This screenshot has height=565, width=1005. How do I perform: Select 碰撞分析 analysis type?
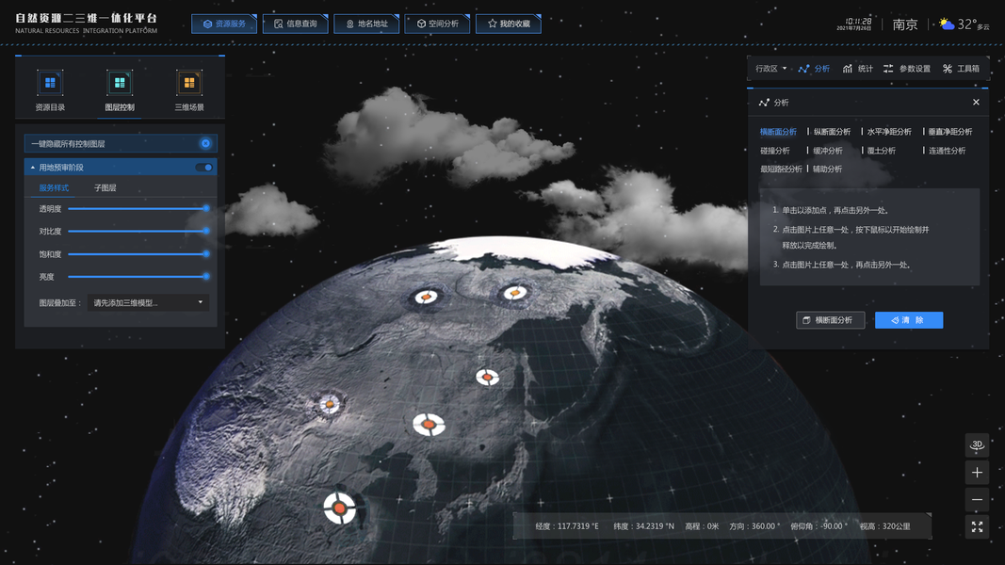(x=775, y=151)
